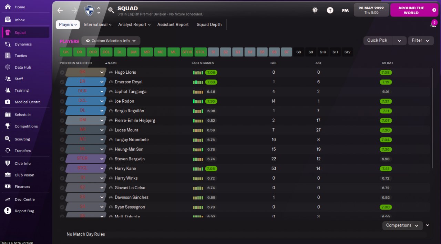Toggle selection circle for Joe Rodon
Image resolution: width=441 pixels, height=244 pixels.
coord(62,101)
